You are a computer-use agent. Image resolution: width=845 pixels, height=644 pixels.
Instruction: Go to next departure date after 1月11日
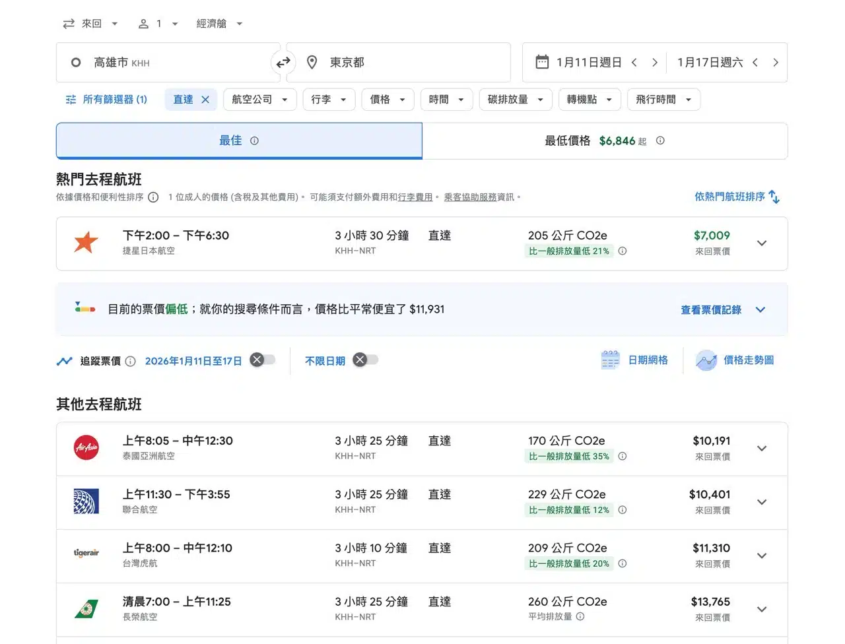[x=654, y=63]
